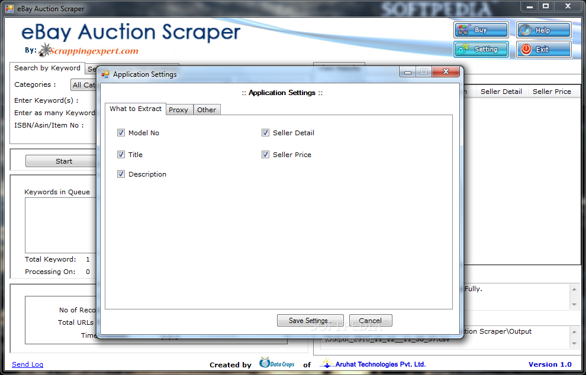
Task: Click eBay Auction Scraper window title bar icon
Action: coord(9,9)
